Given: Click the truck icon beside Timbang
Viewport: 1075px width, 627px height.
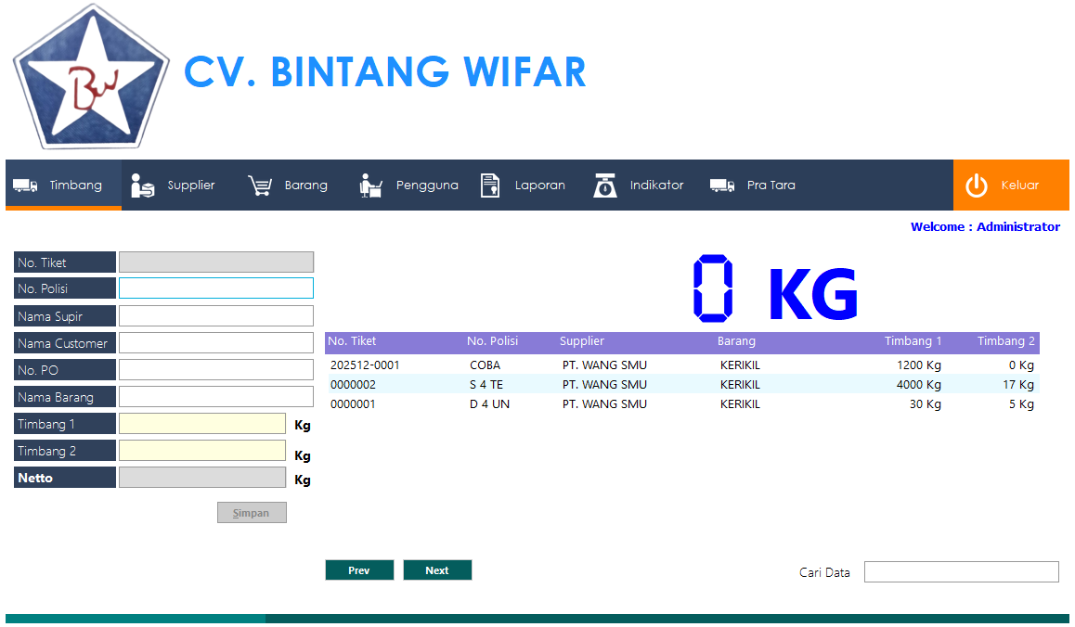Looking at the screenshot, I should pos(25,185).
